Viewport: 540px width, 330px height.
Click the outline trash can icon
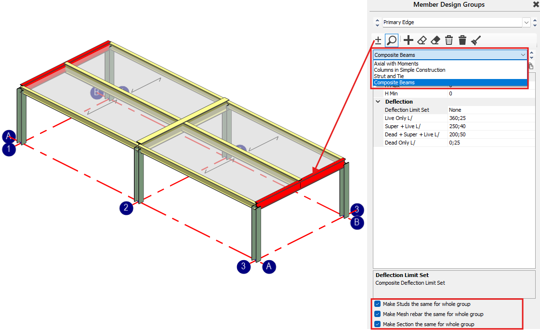coord(449,40)
